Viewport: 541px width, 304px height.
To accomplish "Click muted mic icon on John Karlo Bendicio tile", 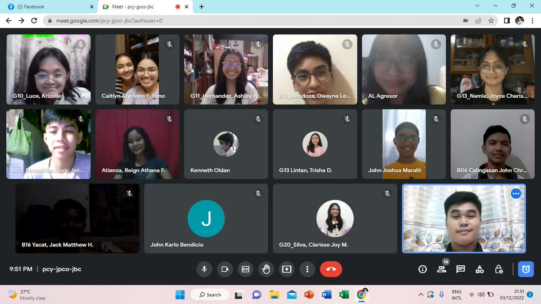I will tap(258, 194).
